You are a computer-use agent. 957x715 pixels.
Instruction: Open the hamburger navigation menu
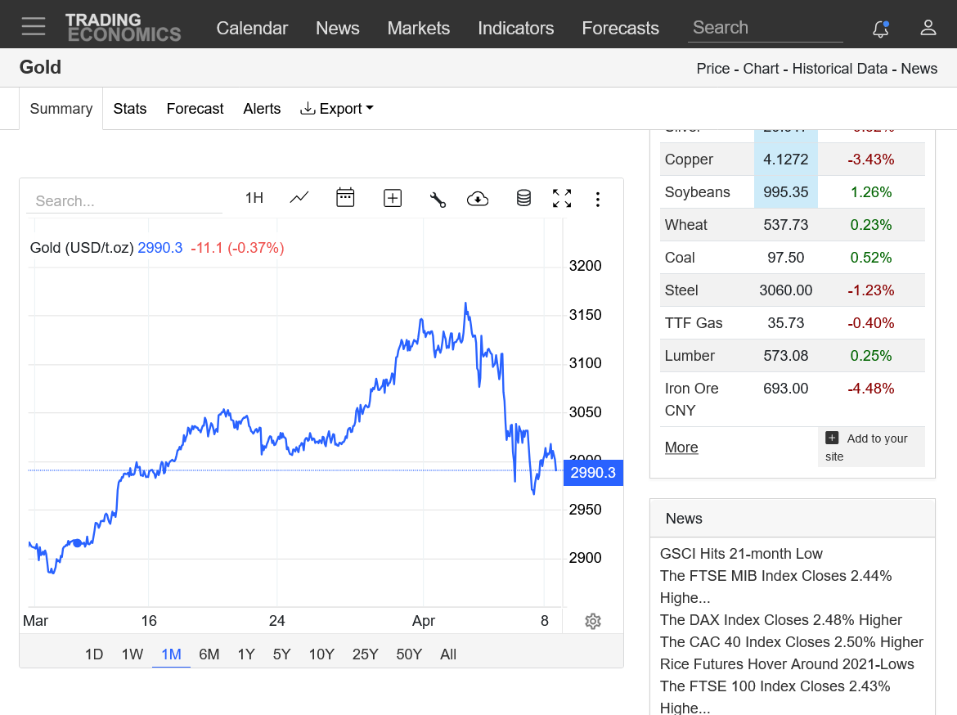coord(34,27)
